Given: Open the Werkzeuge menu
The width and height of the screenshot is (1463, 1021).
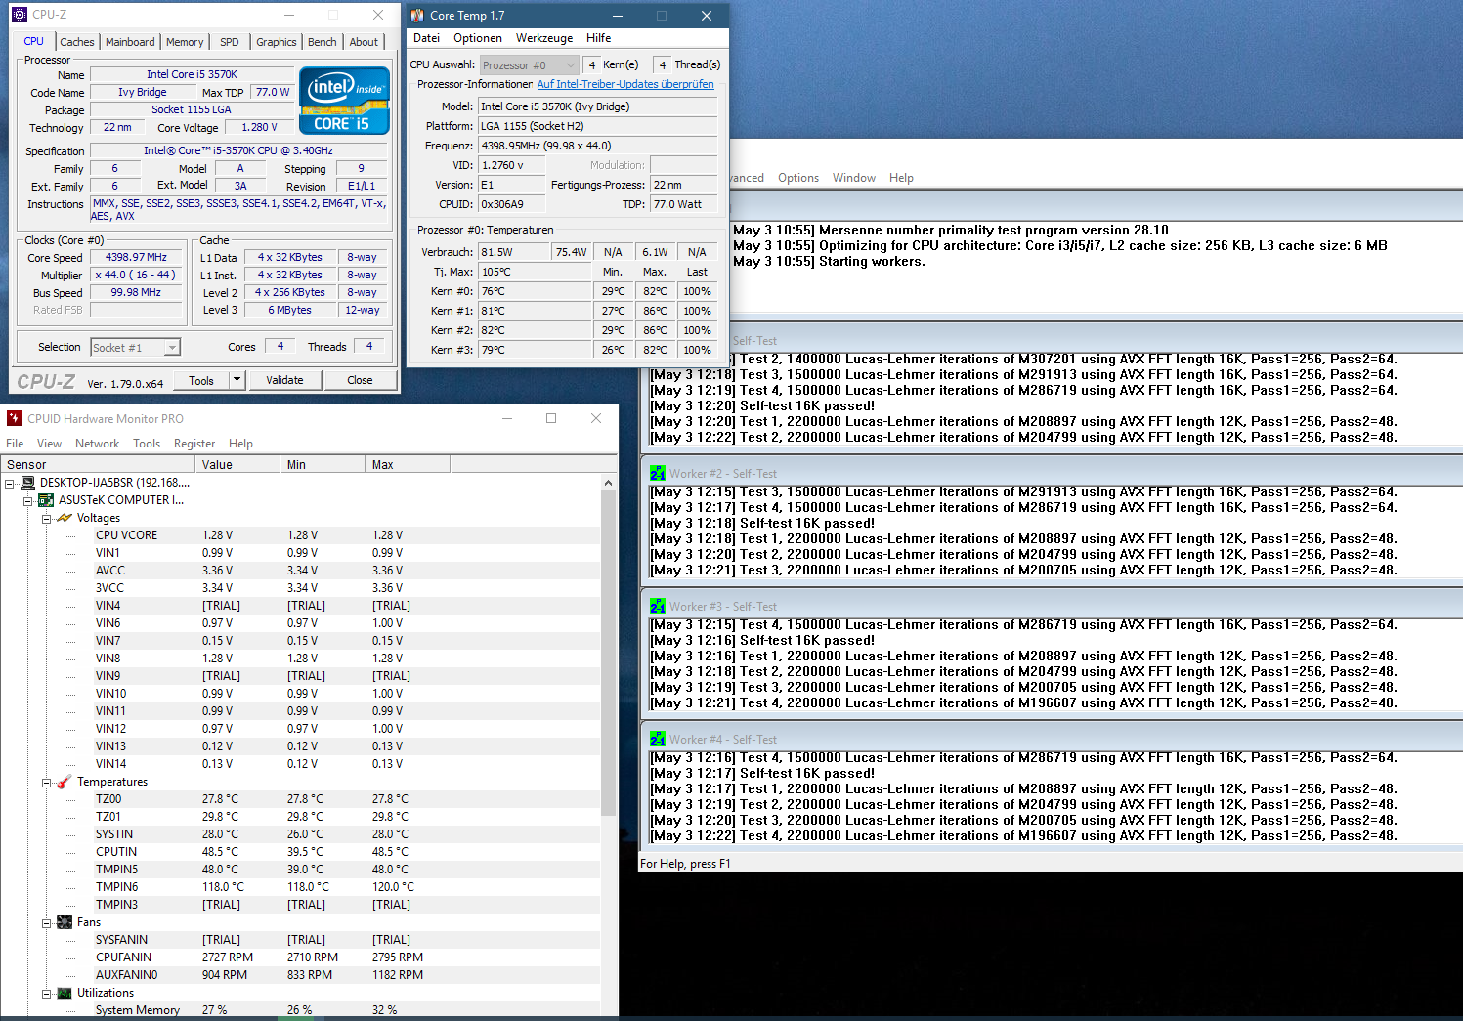Looking at the screenshot, I should point(544,38).
